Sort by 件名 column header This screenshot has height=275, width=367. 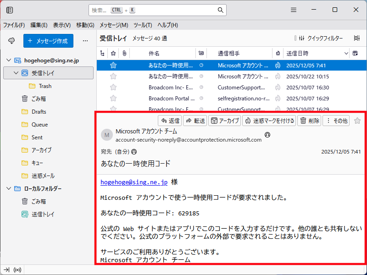coord(163,54)
